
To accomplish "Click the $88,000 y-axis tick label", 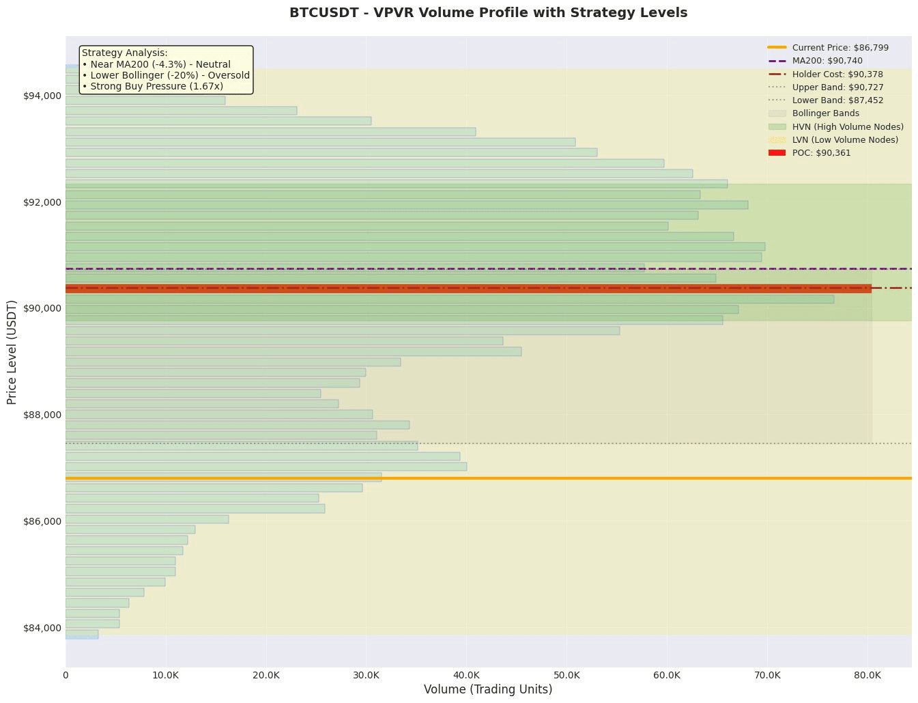I will coord(42,415).
